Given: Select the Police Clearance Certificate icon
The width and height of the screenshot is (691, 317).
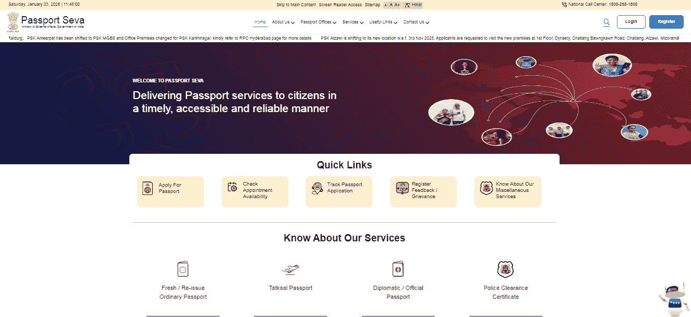Looking at the screenshot, I should (505, 269).
